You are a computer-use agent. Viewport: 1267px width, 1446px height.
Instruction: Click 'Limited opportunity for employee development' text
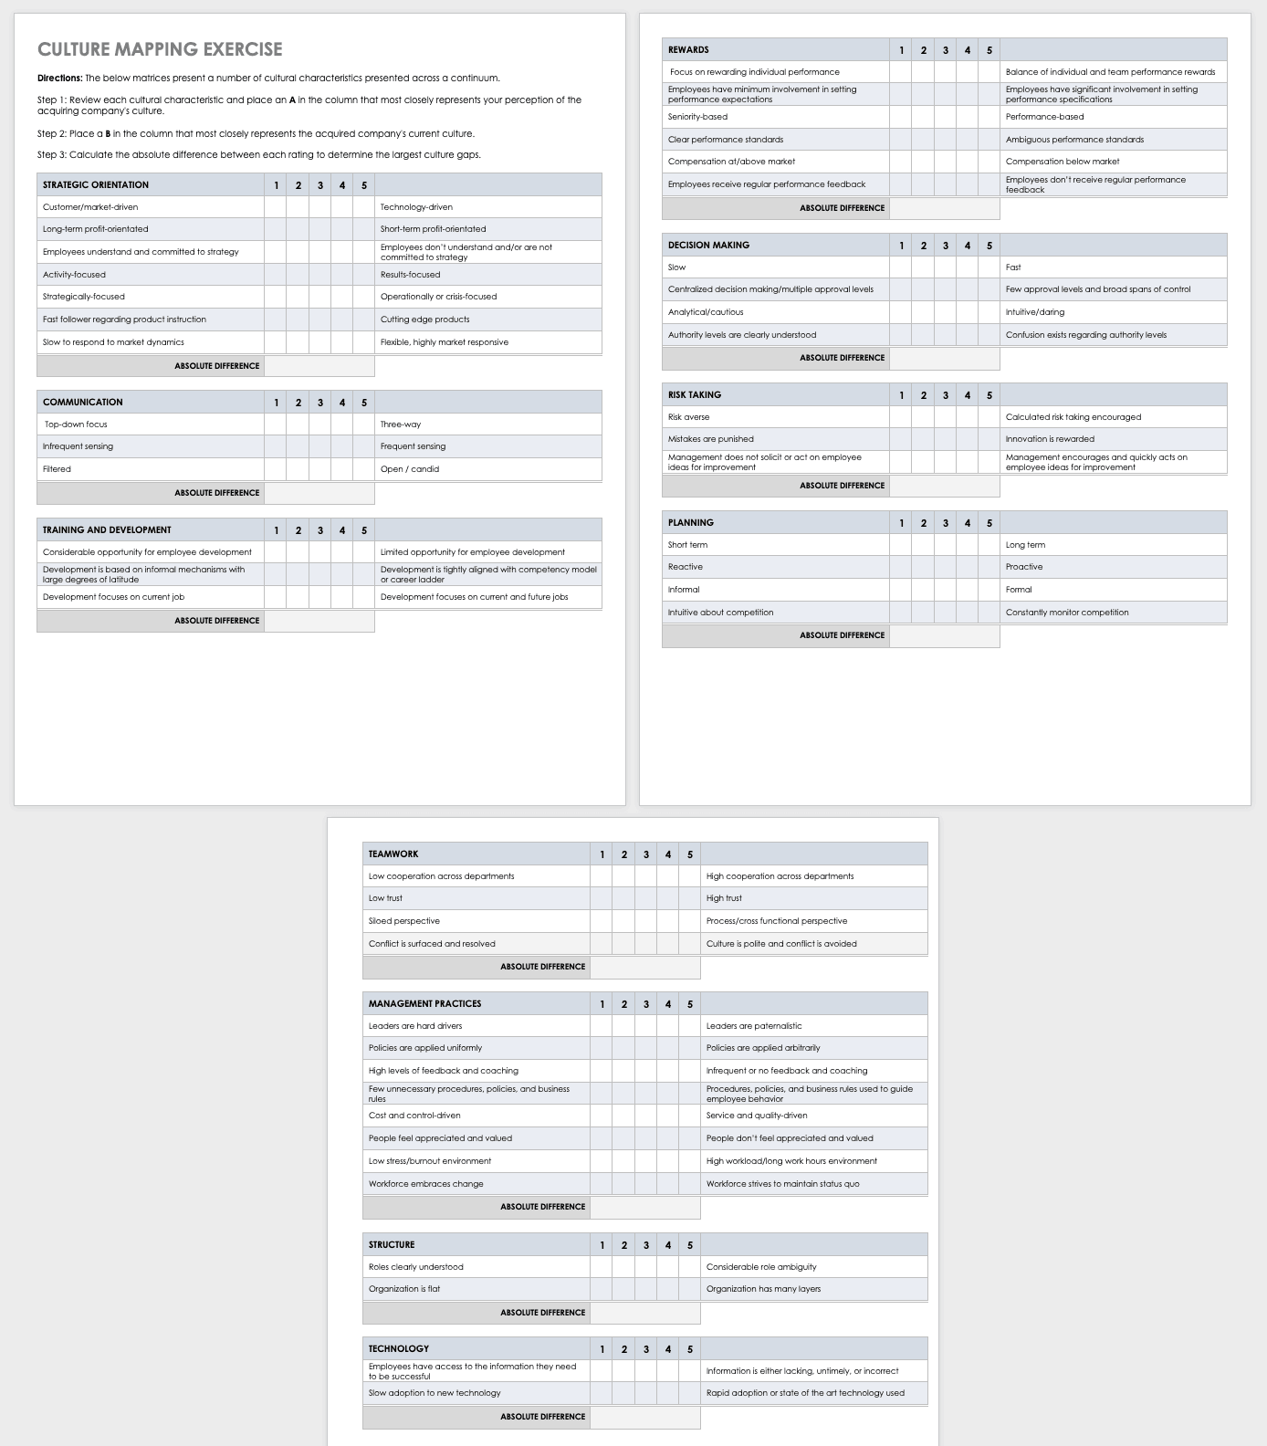(x=473, y=552)
